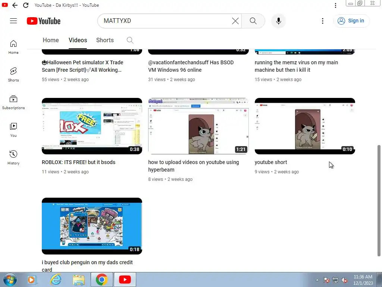Open Shorts in the left sidebar
The width and height of the screenshot is (382, 287).
(13, 75)
